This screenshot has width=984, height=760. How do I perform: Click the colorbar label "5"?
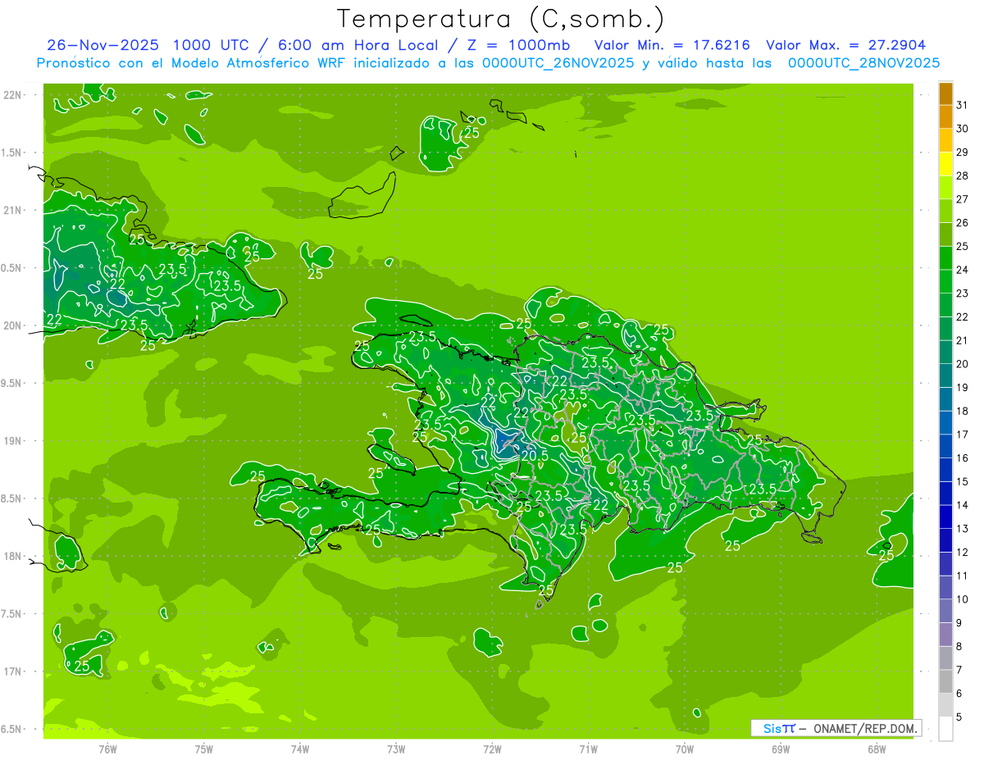959,717
